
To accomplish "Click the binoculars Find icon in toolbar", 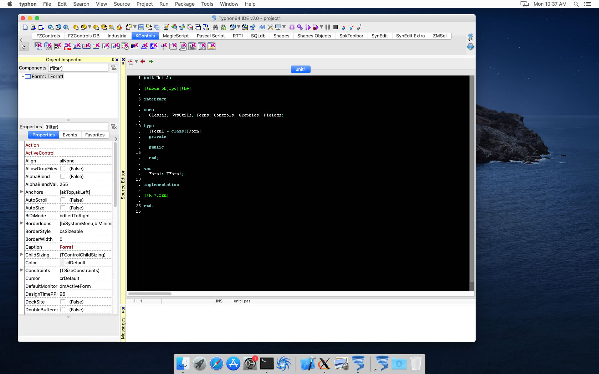I will 215,27.
